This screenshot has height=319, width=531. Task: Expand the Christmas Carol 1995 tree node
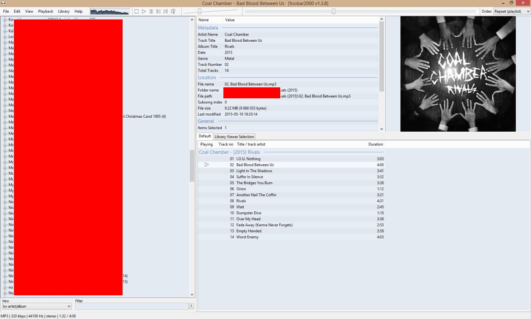pyautogui.click(x=5, y=116)
